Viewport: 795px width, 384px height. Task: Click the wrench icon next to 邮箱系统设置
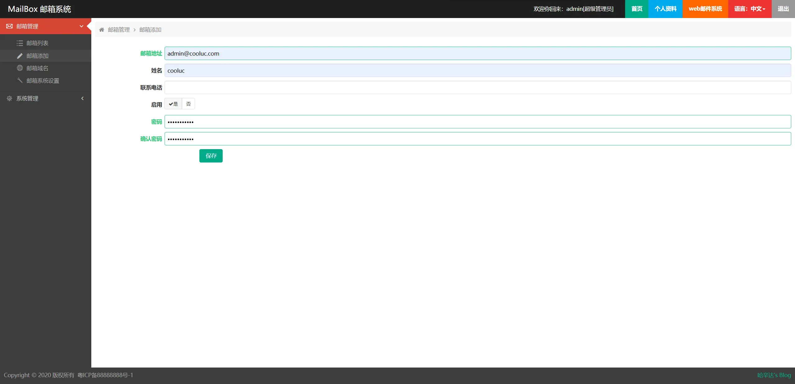click(x=20, y=80)
